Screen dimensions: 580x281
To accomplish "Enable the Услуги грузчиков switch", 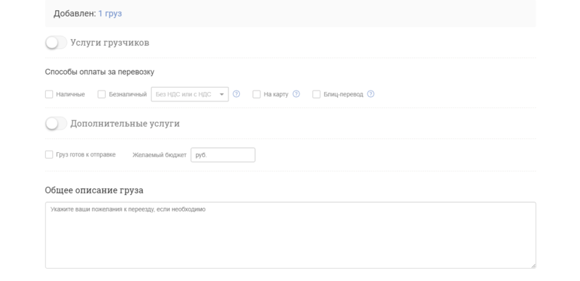I will click(x=56, y=43).
